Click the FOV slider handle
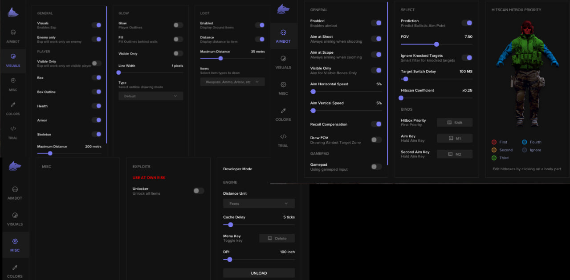 tap(436, 44)
